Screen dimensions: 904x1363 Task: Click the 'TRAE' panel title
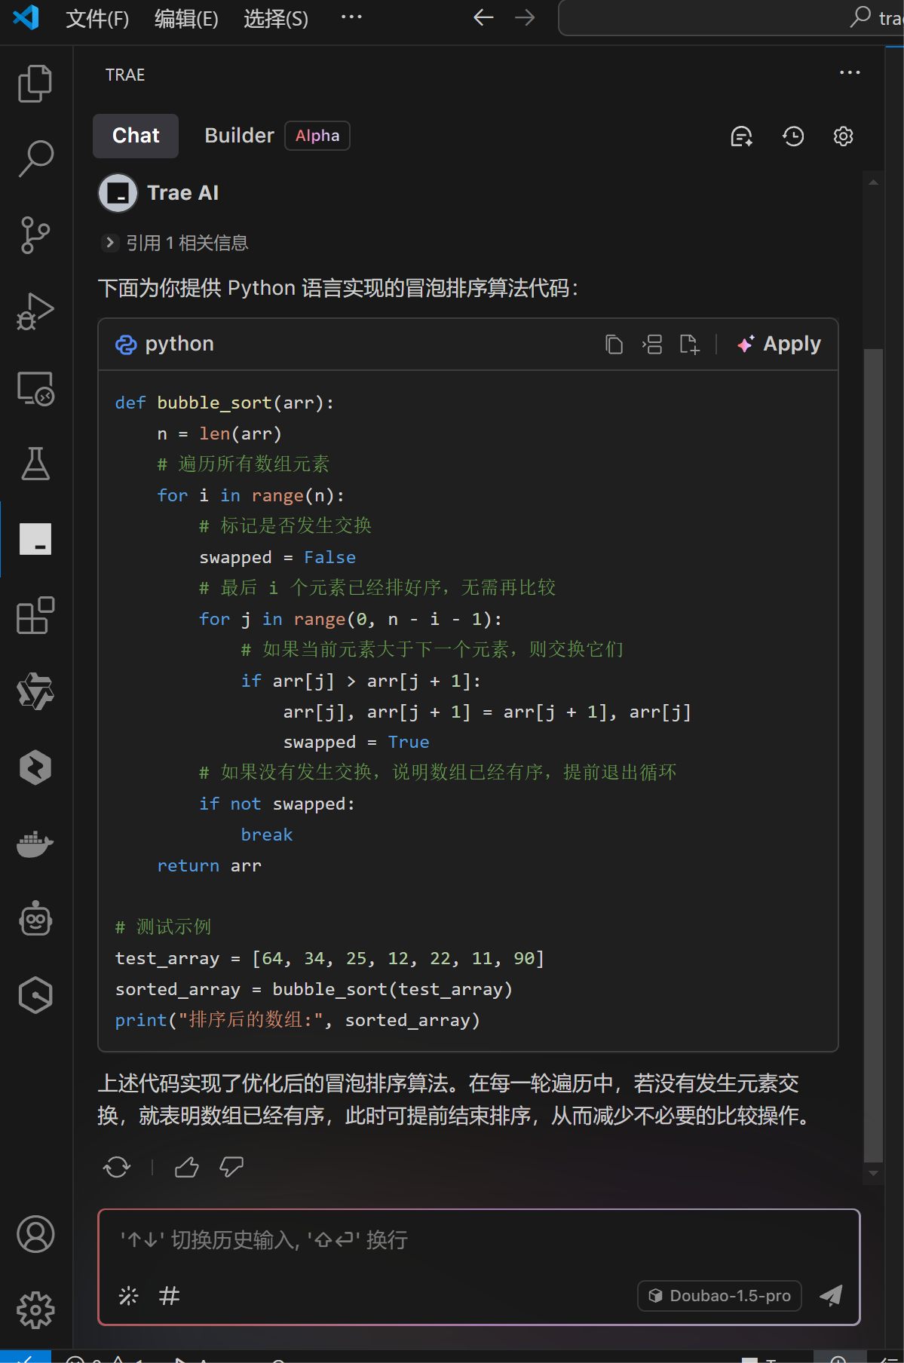pos(125,75)
